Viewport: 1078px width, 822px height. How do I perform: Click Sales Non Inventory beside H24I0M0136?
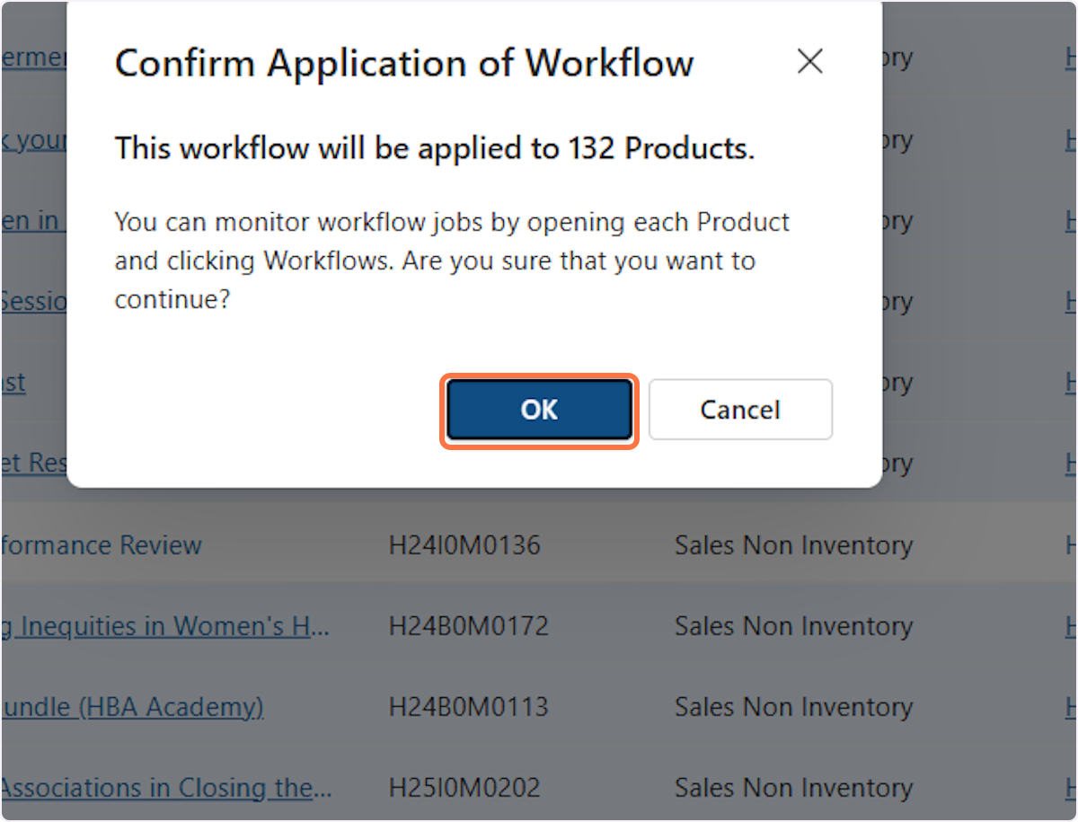(x=793, y=545)
